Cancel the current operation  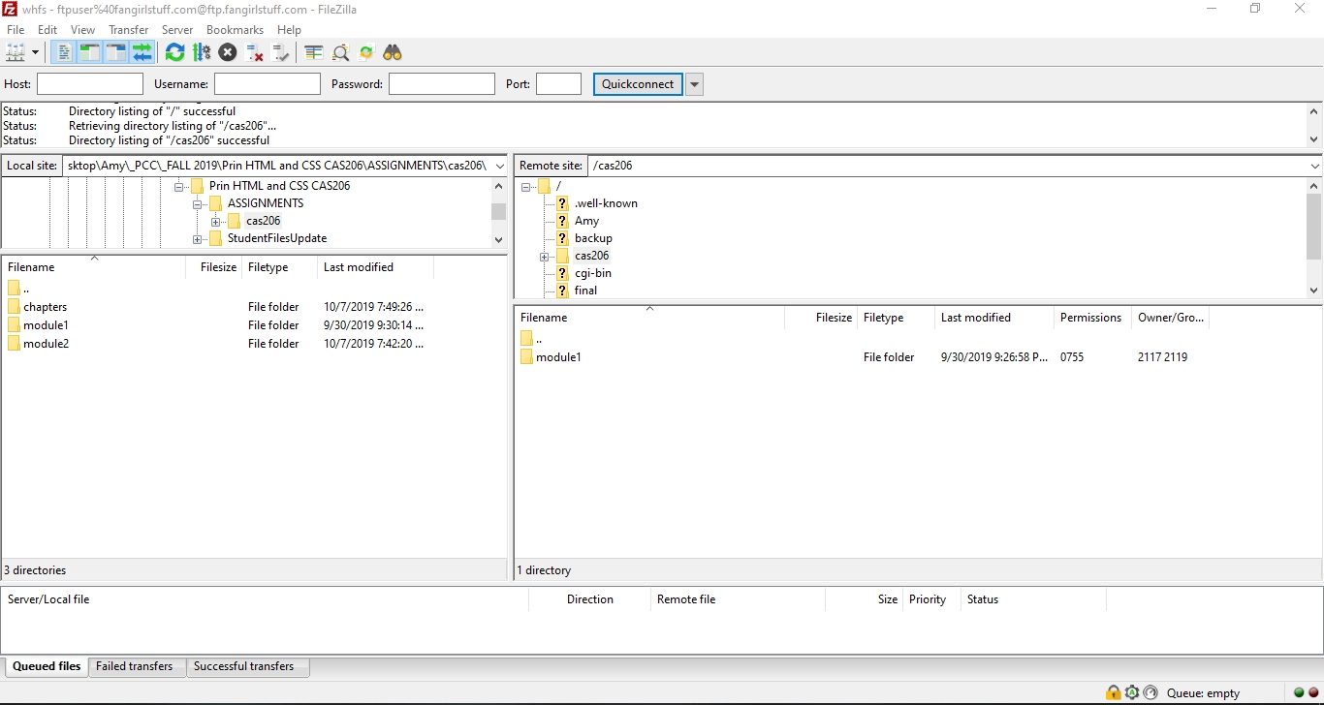228,52
